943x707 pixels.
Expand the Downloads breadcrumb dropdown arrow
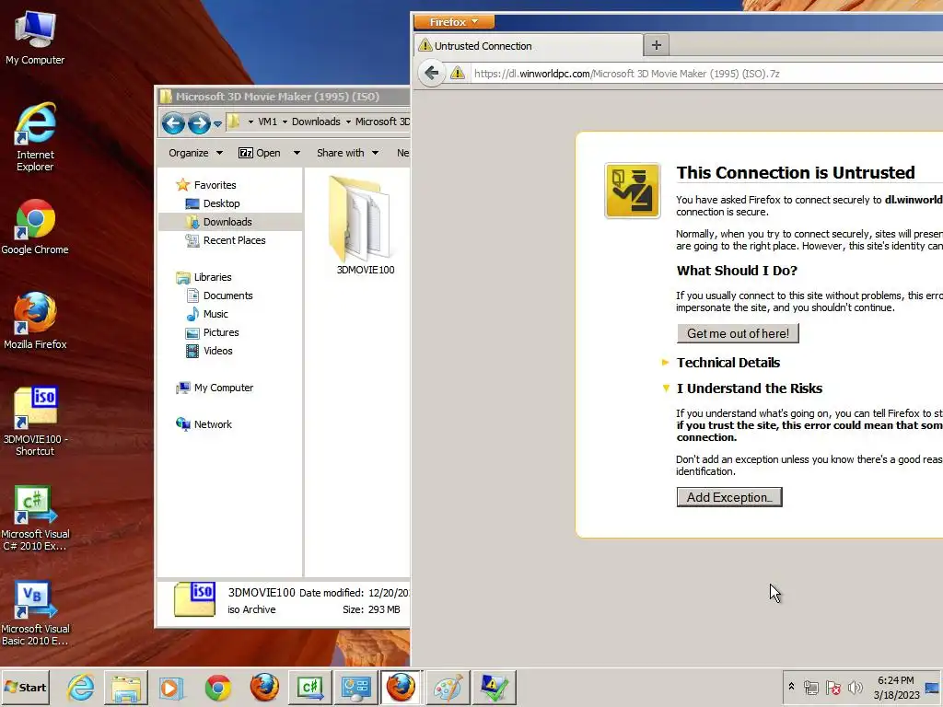[x=348, y=122]
